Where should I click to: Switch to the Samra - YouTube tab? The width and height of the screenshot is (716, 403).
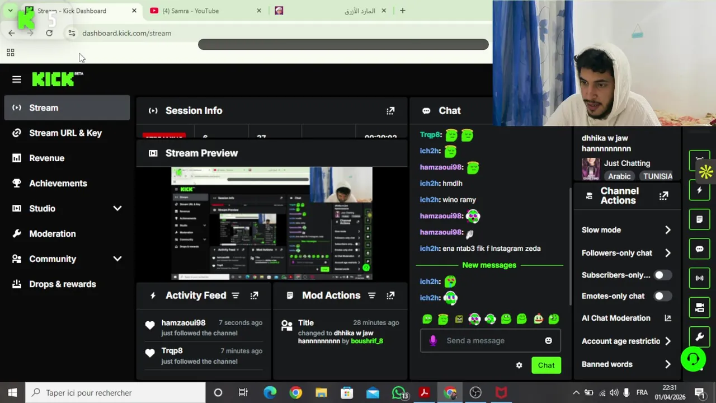tap(206, 11)
